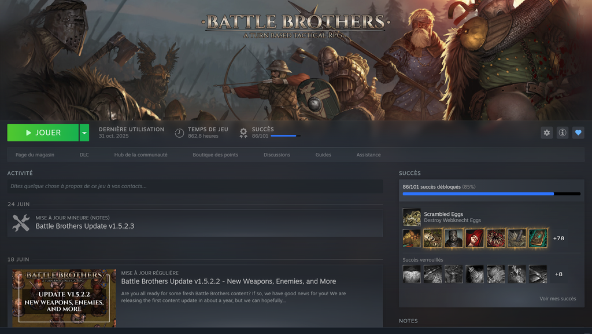592x334 pixels.
Task: Click the news excerpt starting 'Are you all ready'
Action: pyautogui.click(x=234, y=297)
